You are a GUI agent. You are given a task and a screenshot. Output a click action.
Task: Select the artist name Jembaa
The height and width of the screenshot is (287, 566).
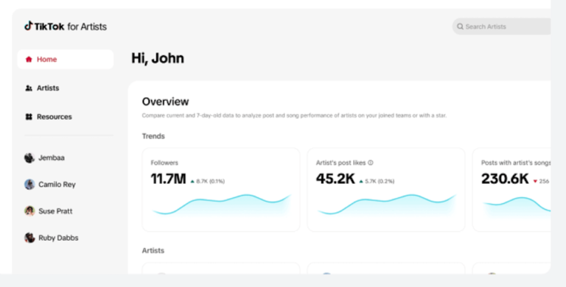coord(52,158)
